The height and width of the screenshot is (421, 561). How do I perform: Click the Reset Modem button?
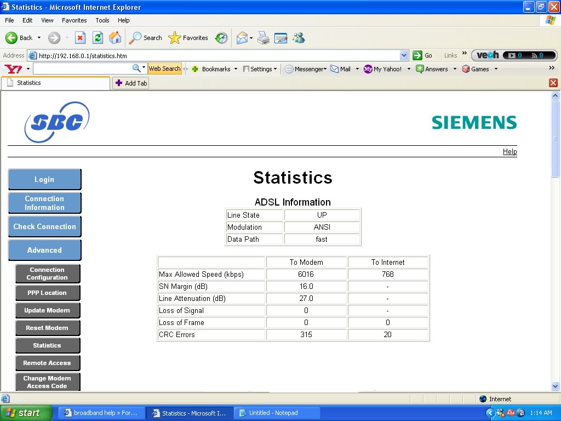pyautogui.click(x=47, y=328)
